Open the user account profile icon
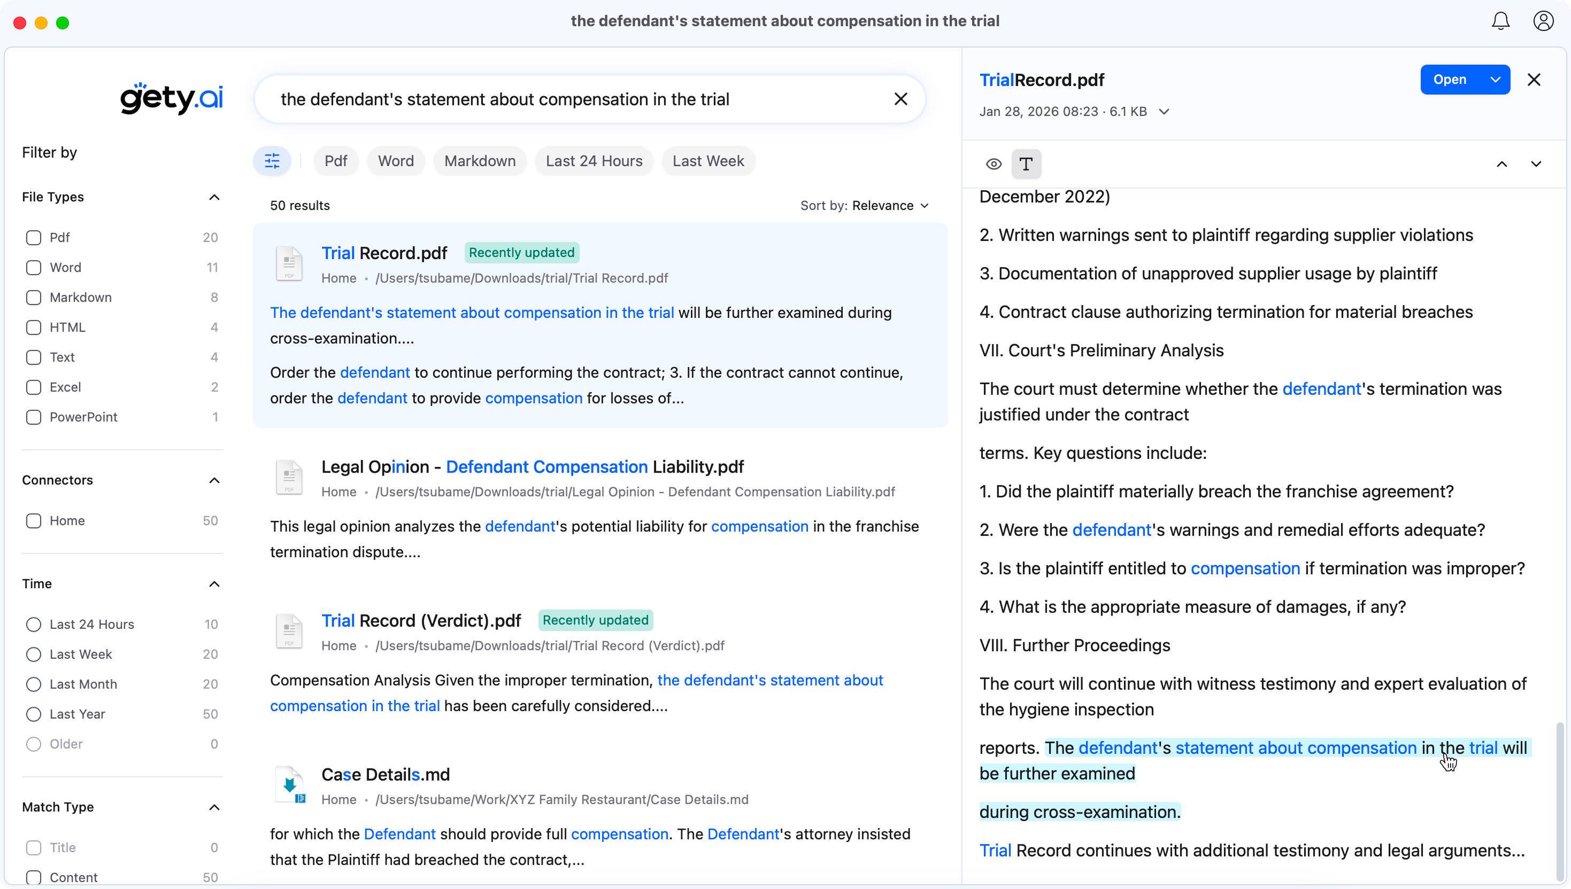This screenshot has height=889, width=1571. [1543, 21]
